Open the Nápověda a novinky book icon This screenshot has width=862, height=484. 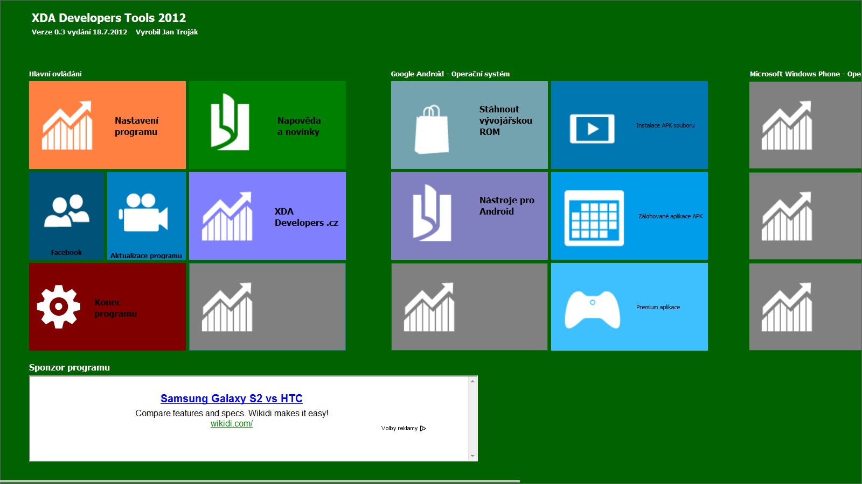[230, 122]
